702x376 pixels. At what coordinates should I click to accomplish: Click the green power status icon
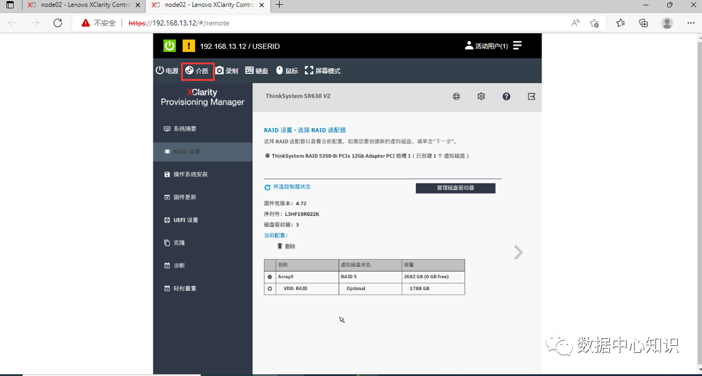[x=170, y=45]
